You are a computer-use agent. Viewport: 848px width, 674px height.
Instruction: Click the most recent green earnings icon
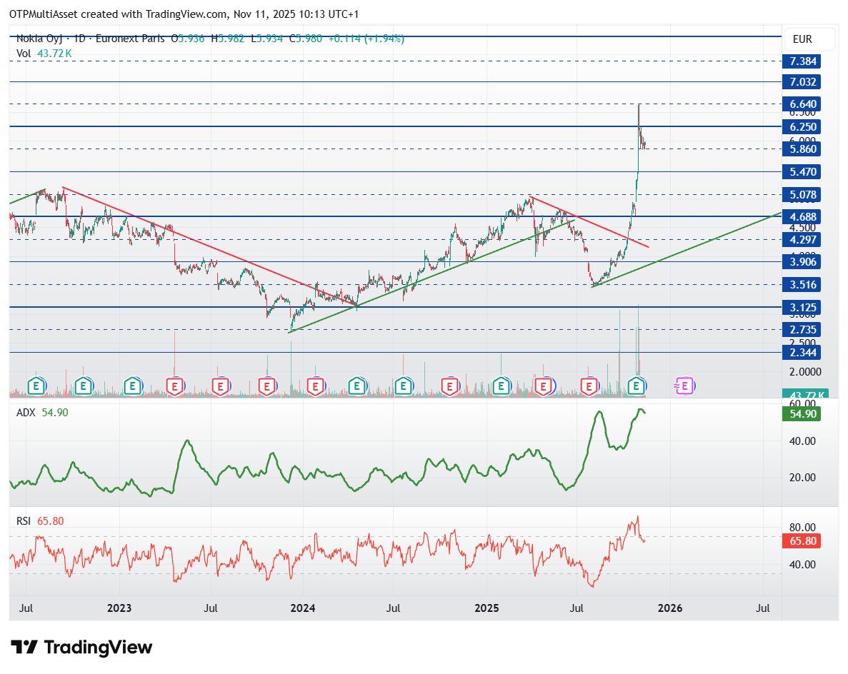(x=635, y=386)
